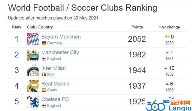Screen dimensions: 192x111
Task: Open the Manchester City club link
Action: coord(60,52)
